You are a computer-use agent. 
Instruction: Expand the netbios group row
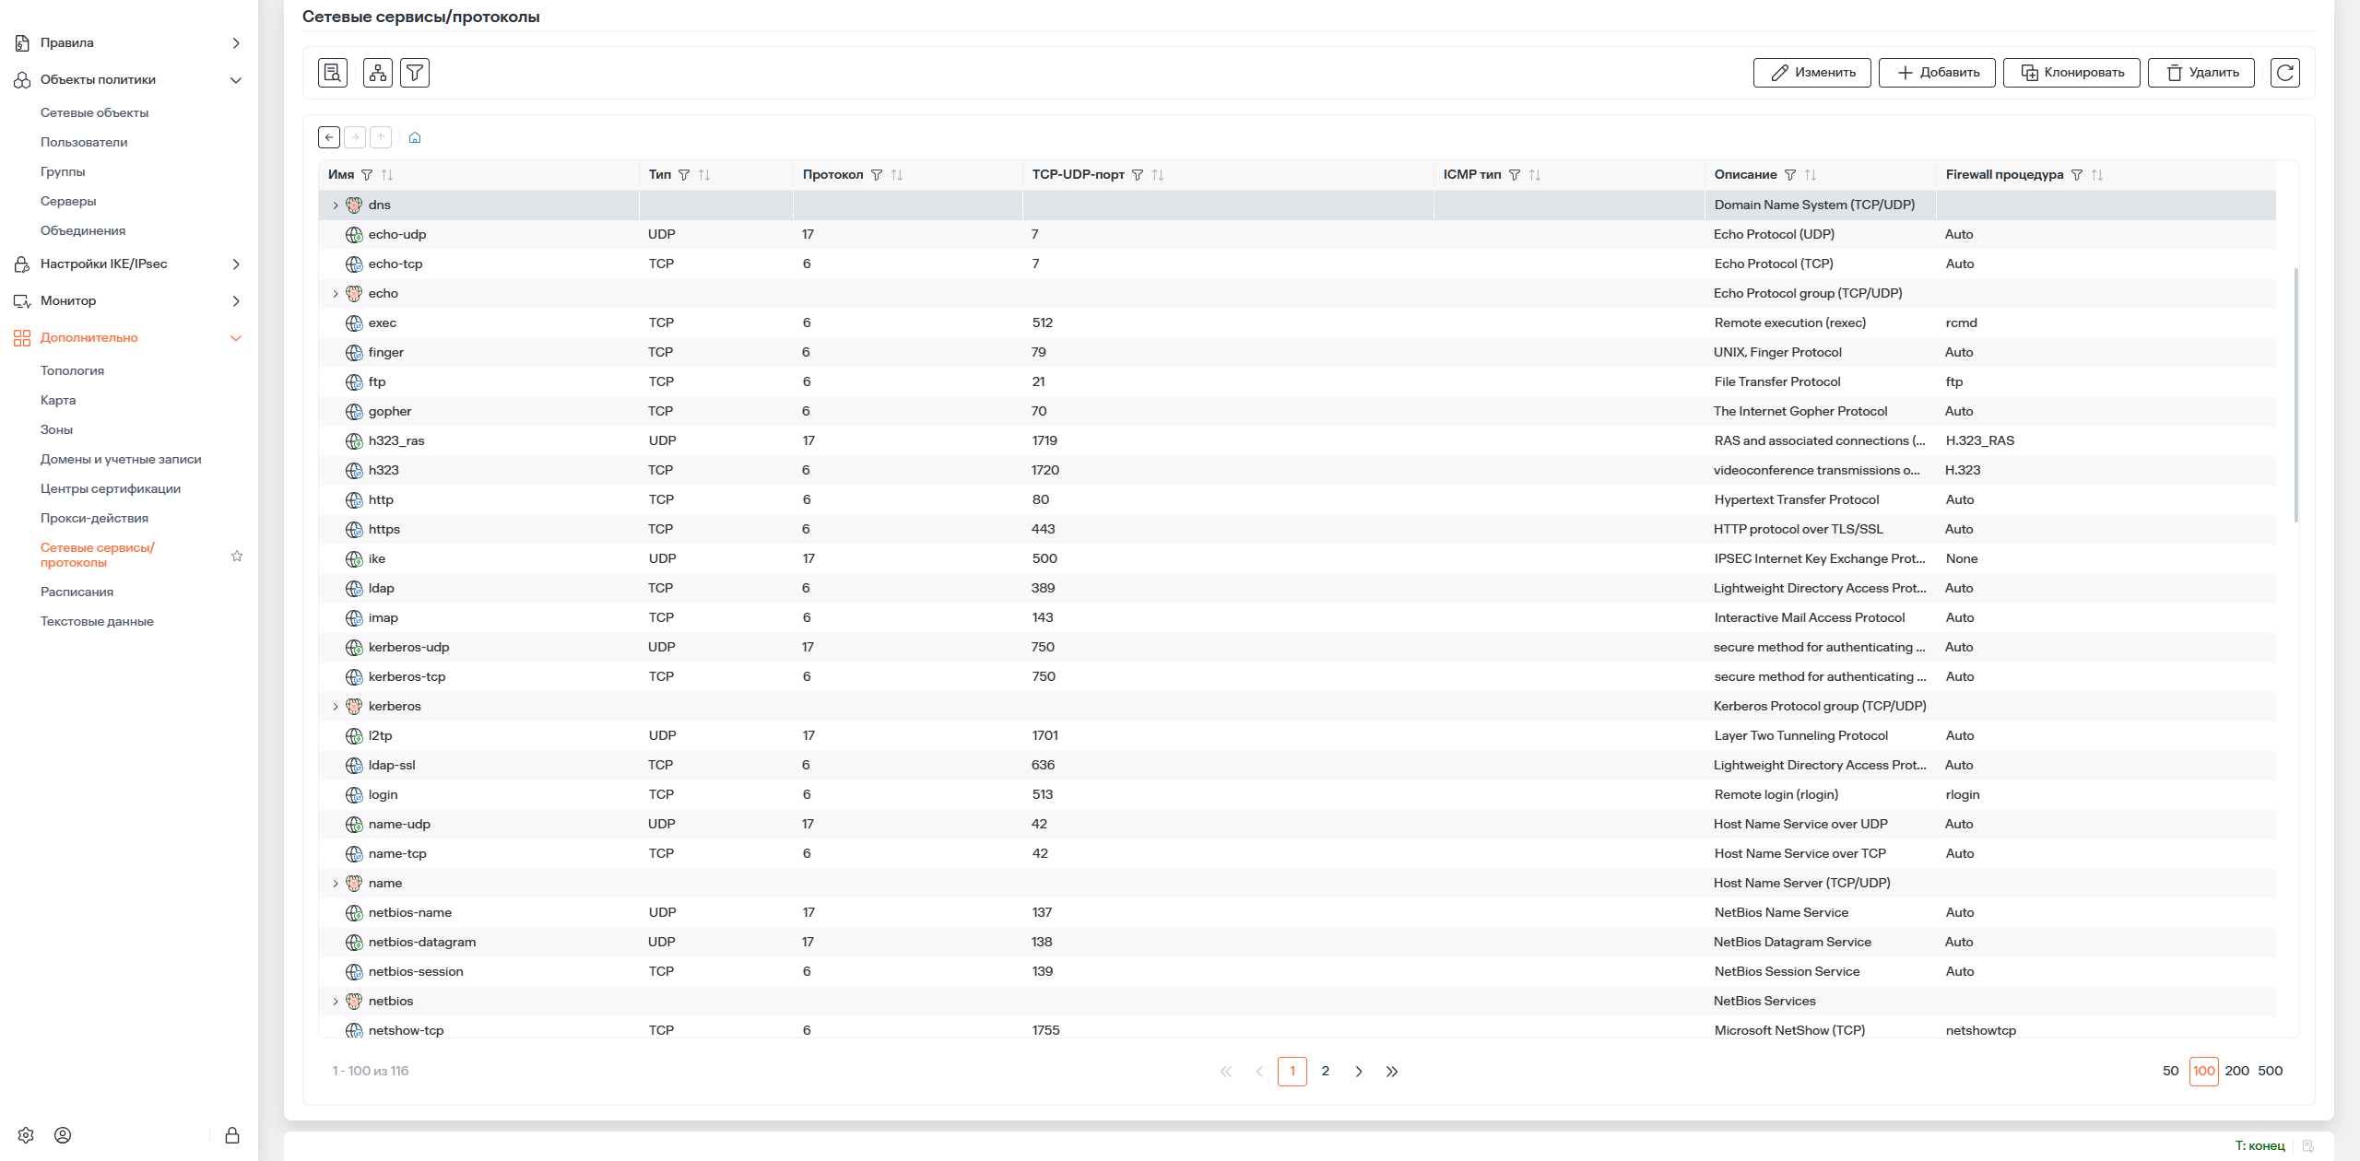(336, 1002)
